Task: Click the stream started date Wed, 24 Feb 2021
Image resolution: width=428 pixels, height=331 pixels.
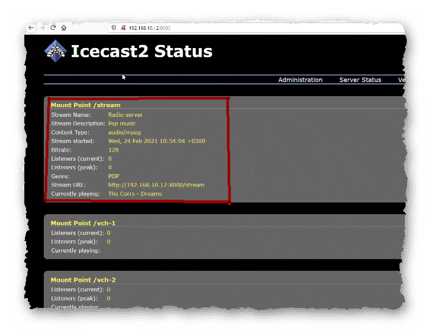Action: [x=133, y=141]
